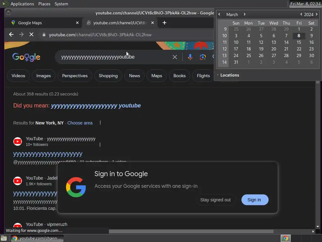The image size is (322, 242).
Task: Select March 8 in the calendar
Action: (299, 36)
